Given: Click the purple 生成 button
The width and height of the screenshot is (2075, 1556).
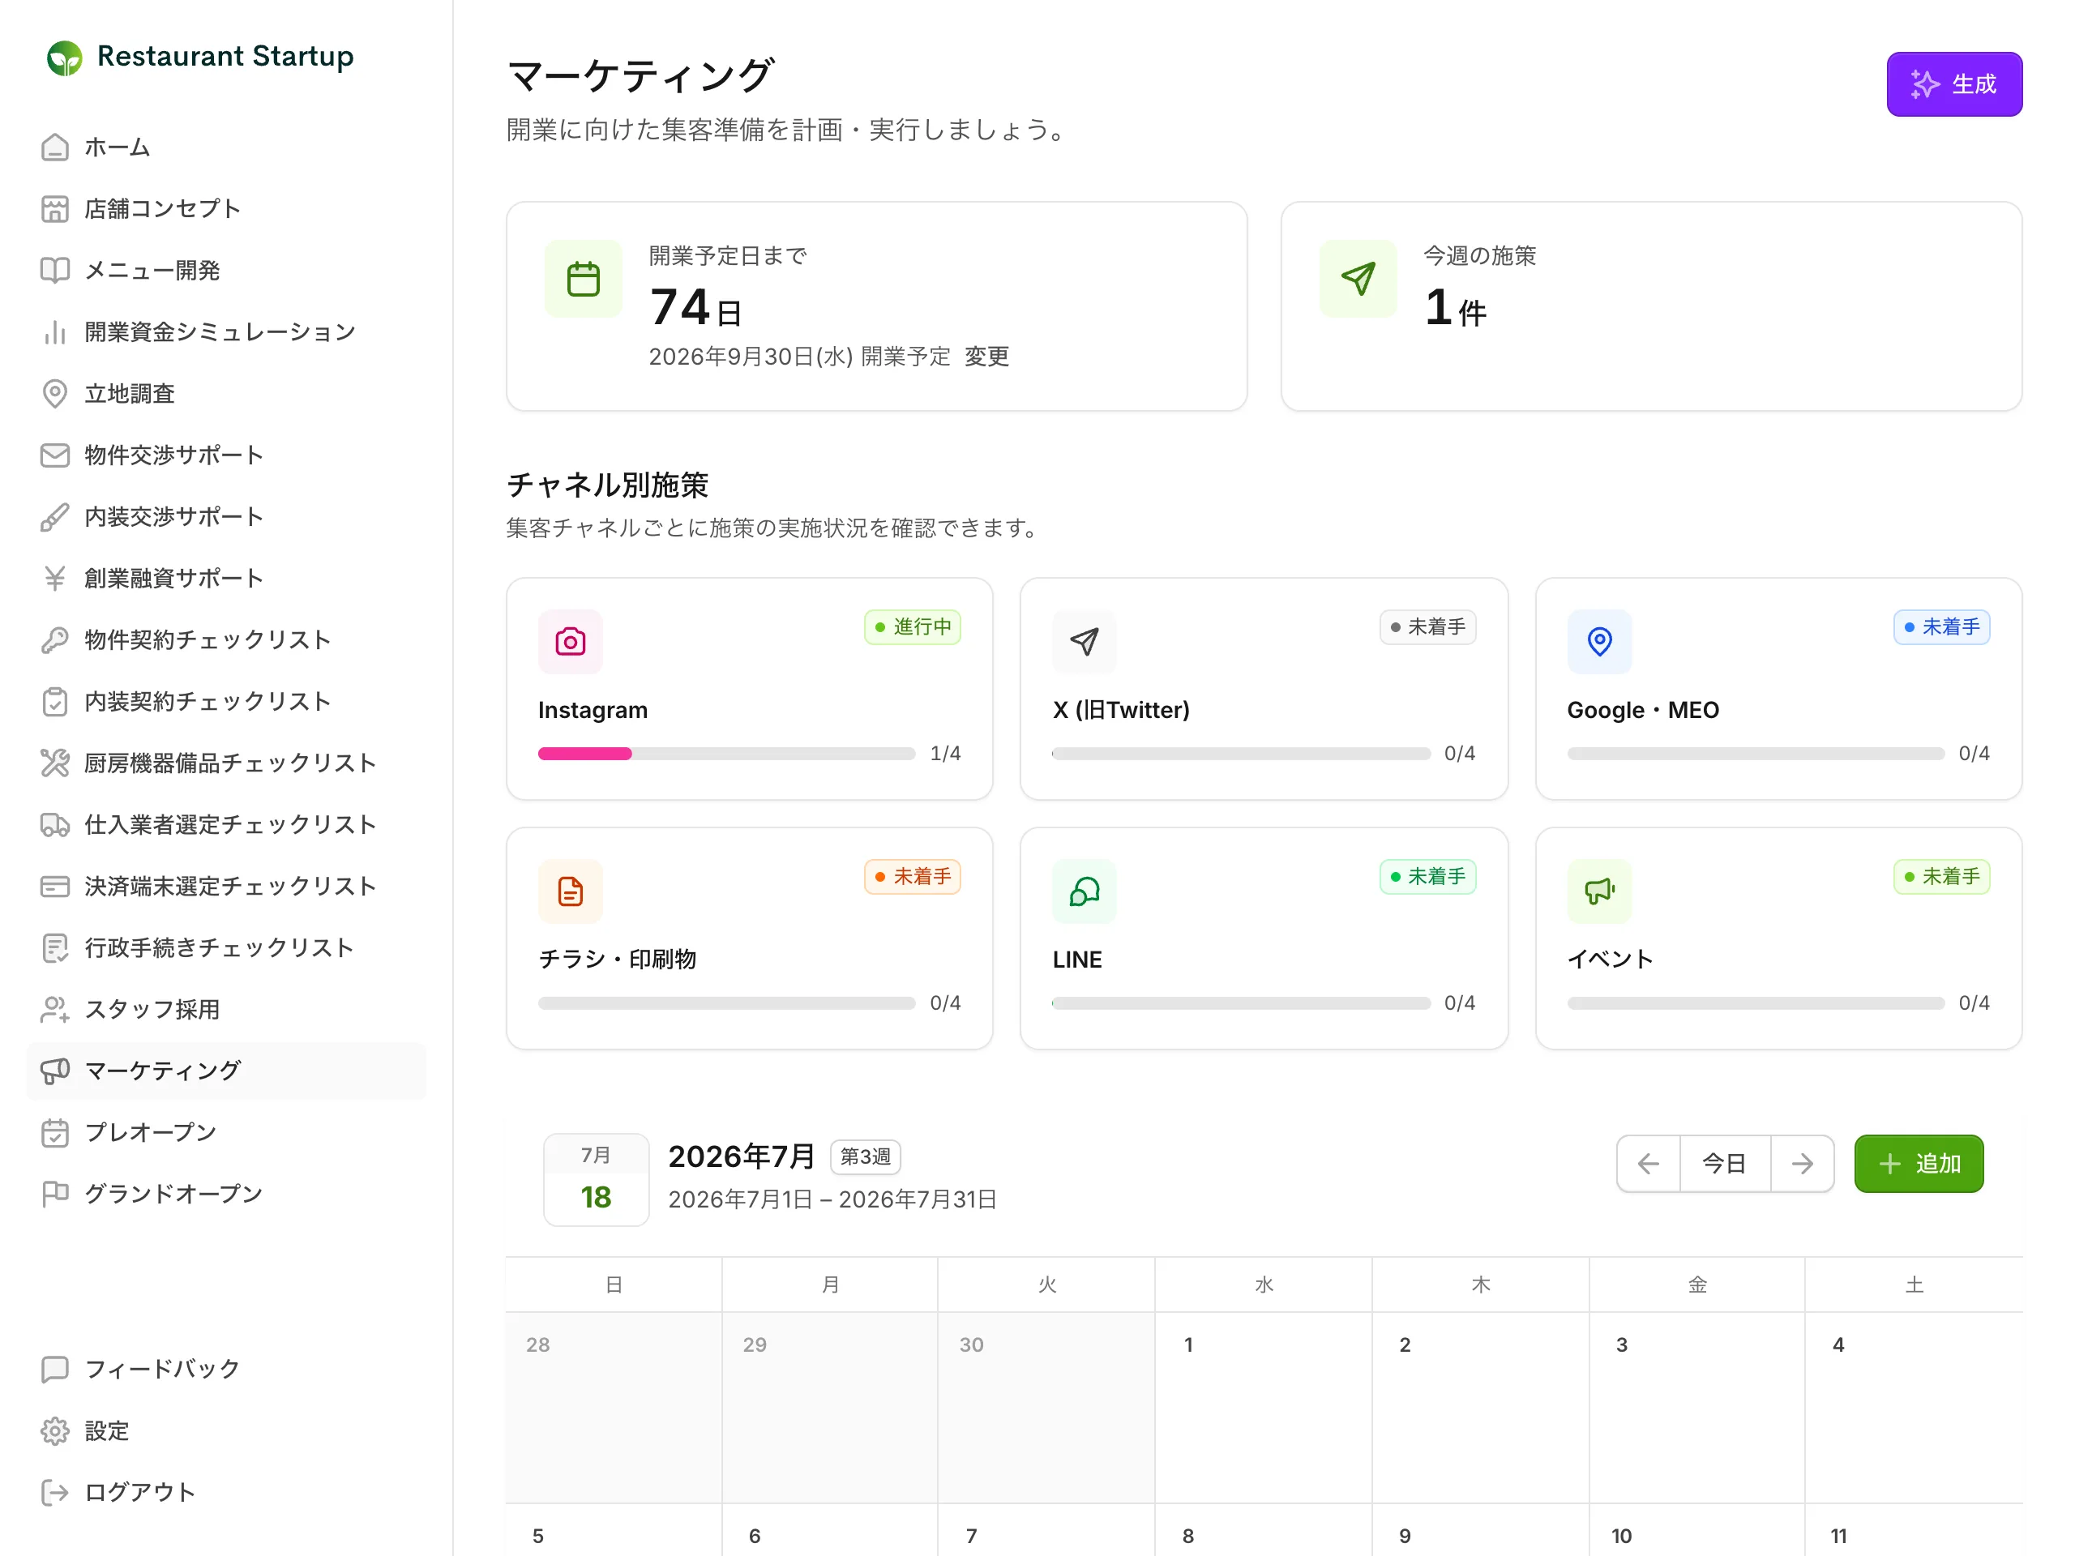Looking at the screenshot, I should 1954,84.
